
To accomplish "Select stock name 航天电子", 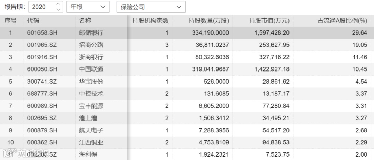I will [x=91, y=130].
